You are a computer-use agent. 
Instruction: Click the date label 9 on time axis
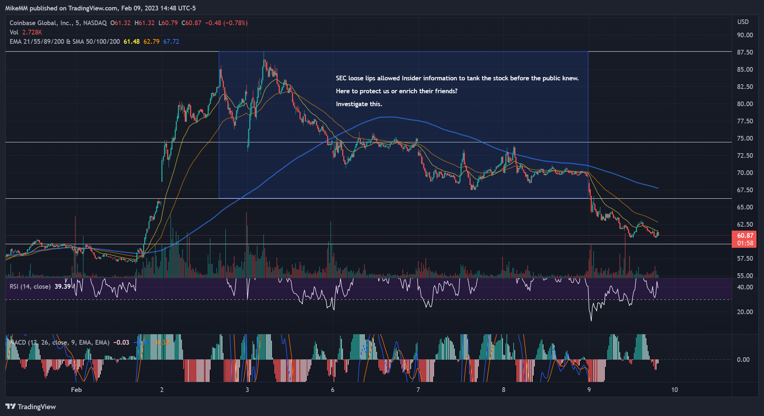click(x=589, y=390)
